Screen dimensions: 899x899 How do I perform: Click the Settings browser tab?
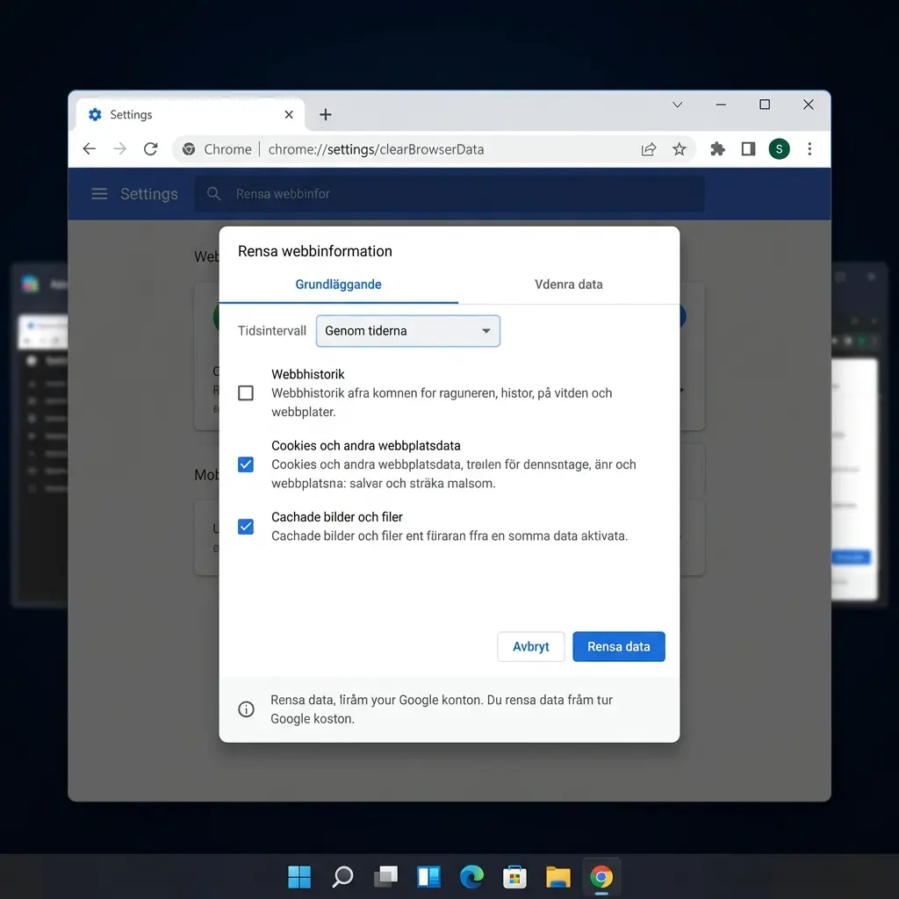(191, 115)
